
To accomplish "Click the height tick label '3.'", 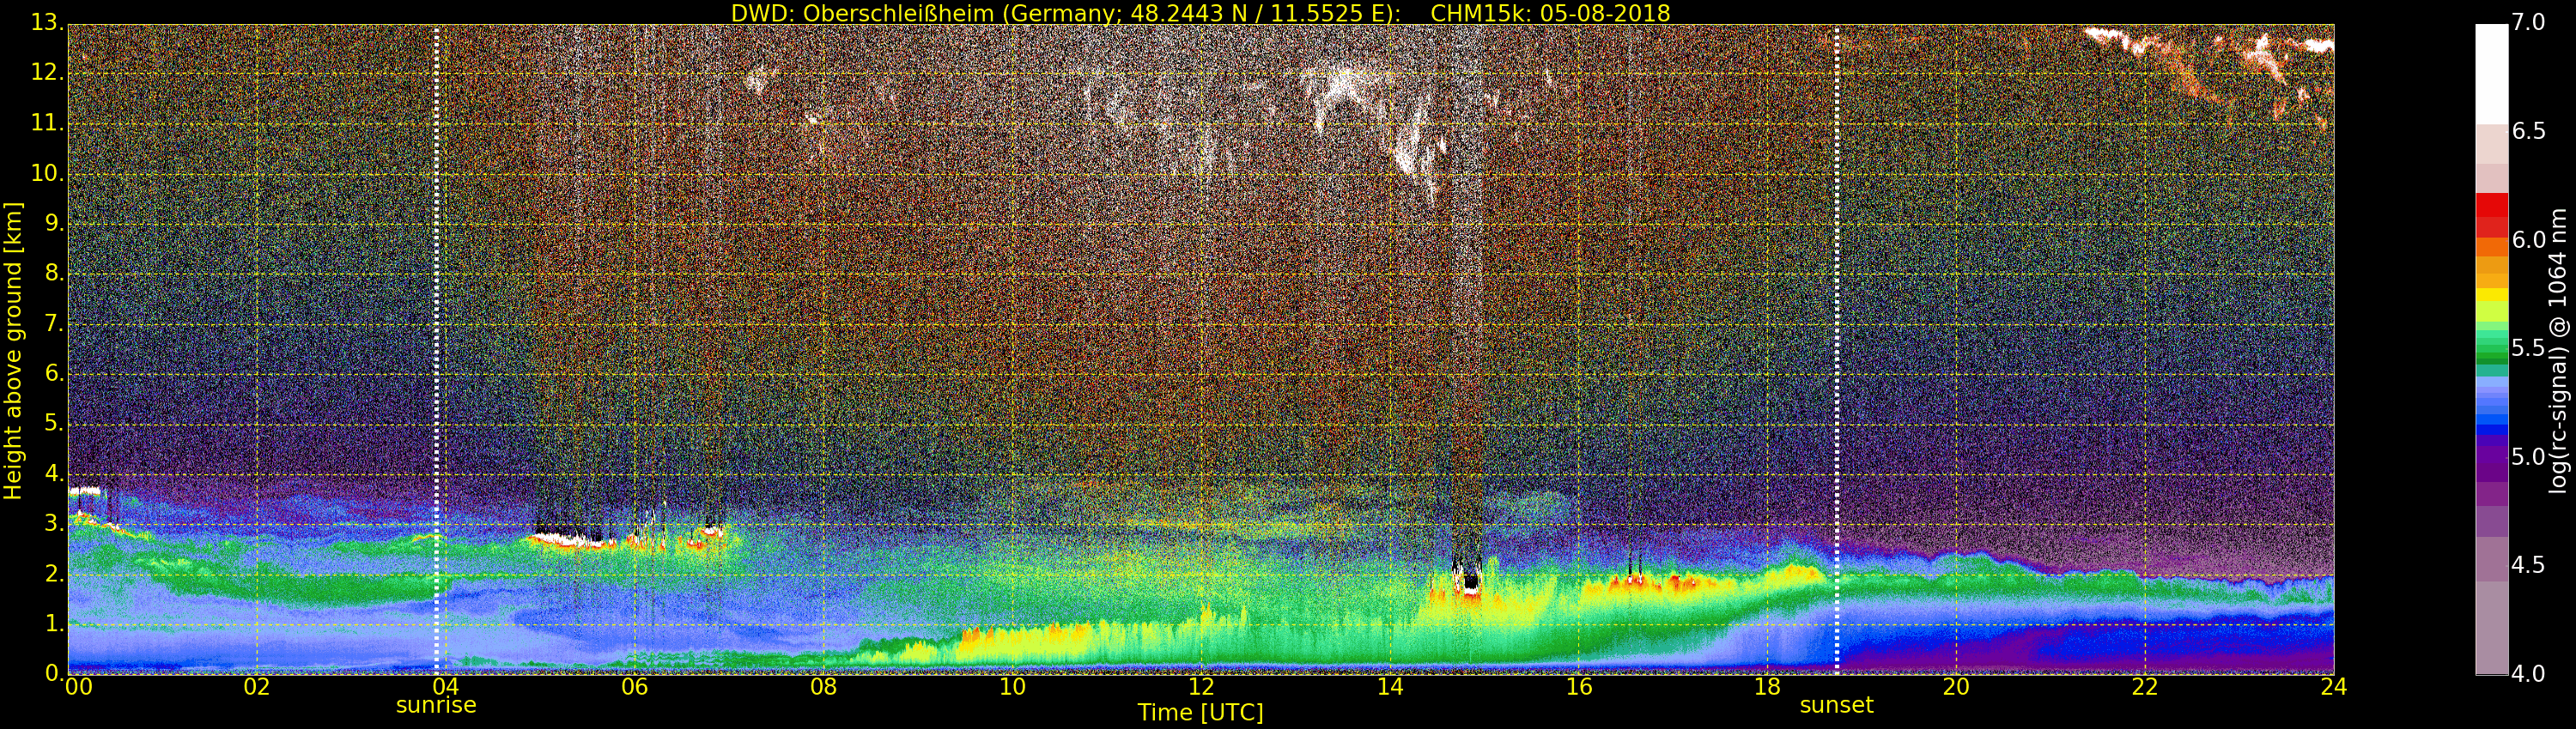I will pyautogui.click(x=54, y=523).
